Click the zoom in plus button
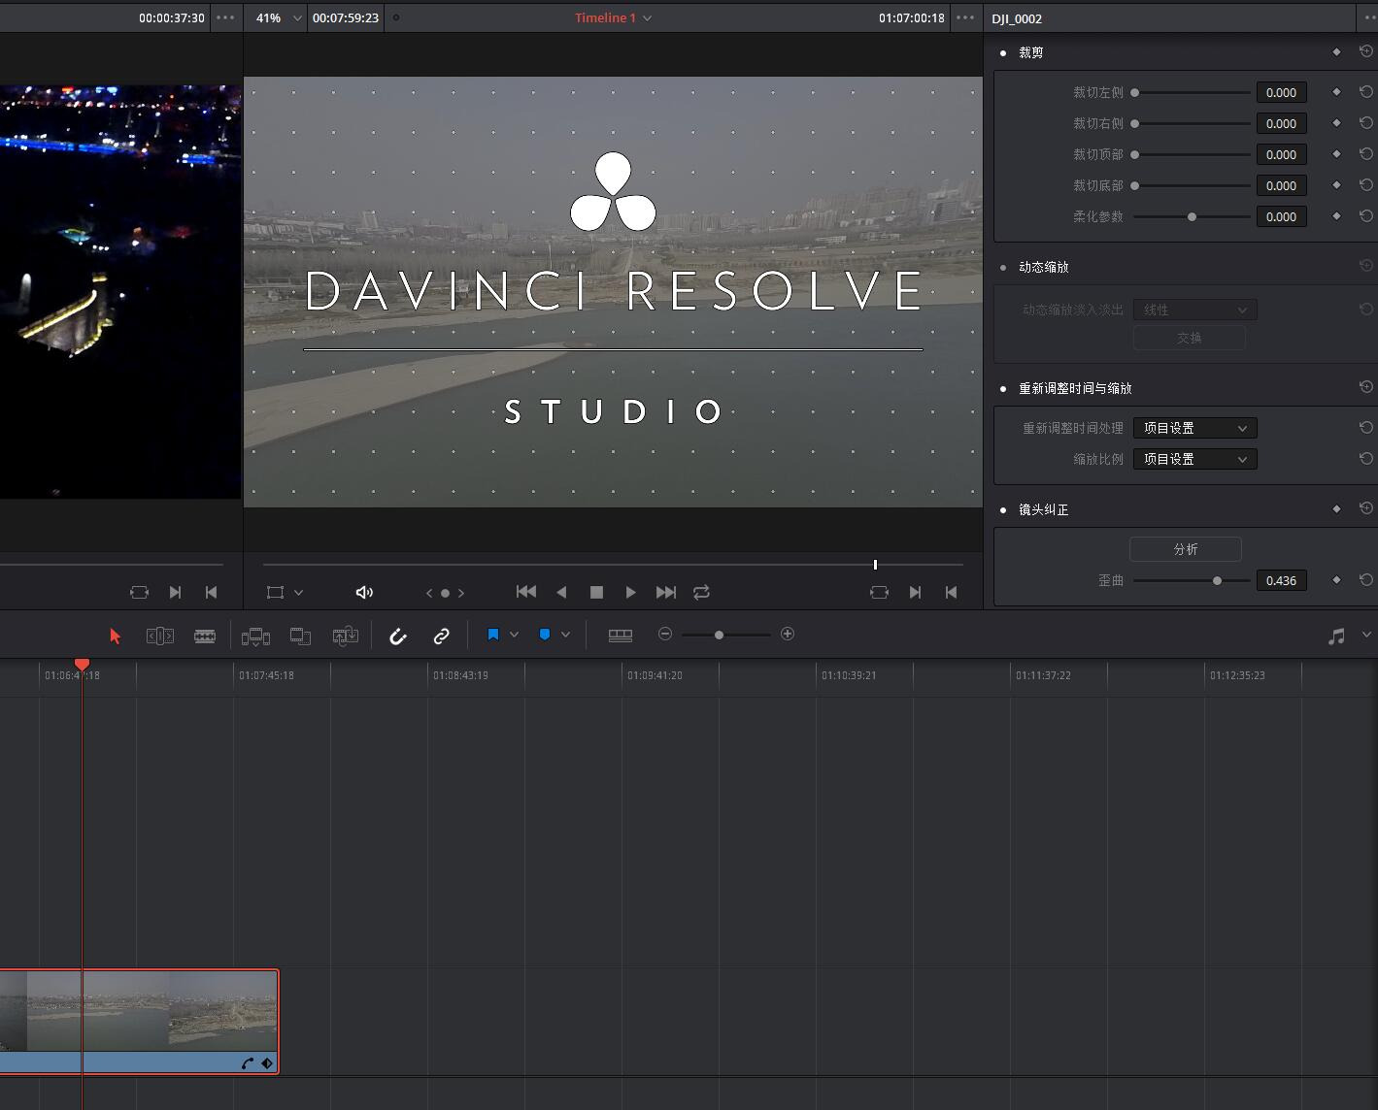The height and width of the screenshot is (1110, 1378). click(788, 634)
